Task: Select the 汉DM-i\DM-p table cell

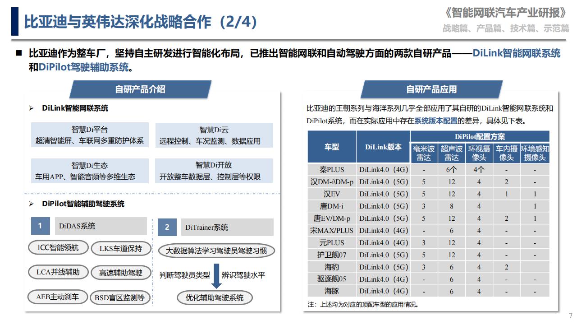Action: 332,182
